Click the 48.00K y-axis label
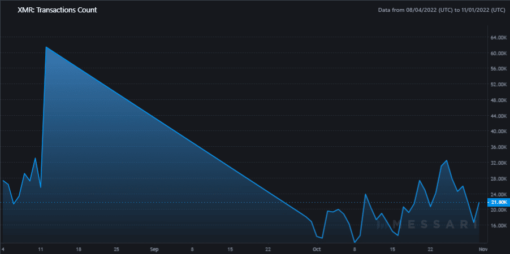 click(x=498, y=100)
